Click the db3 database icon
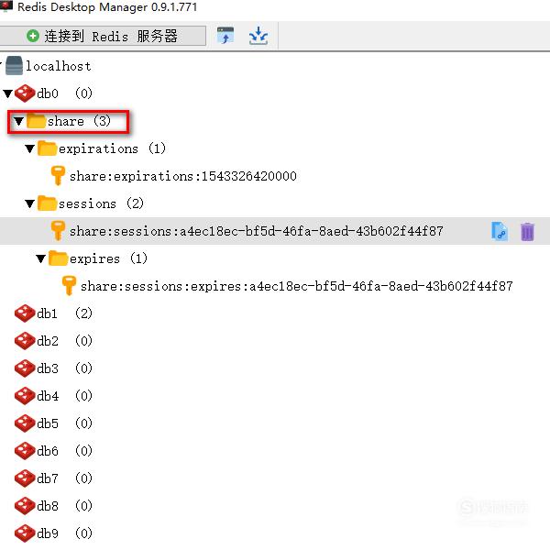This screenshot has width=550, height=550. (x=25, y=368)
